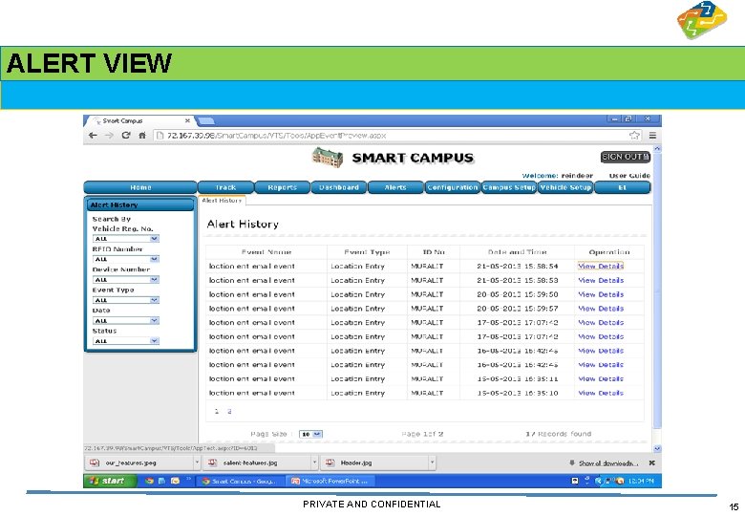Image resolution: width=745 pixels, height=516 pixels.
Task: Bookmark page with the star icon
Action: coord(634,136)
